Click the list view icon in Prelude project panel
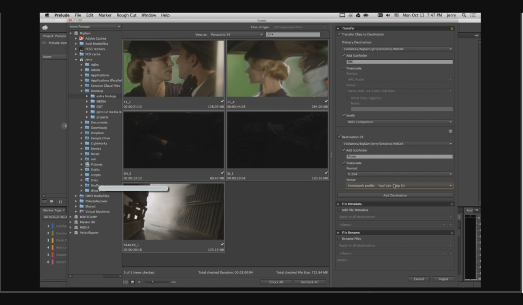Screen dimensions: 523x305 (x=44, y=202)
